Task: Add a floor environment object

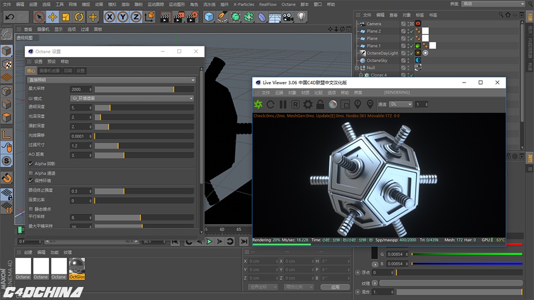Action: [x=275, y=17]
